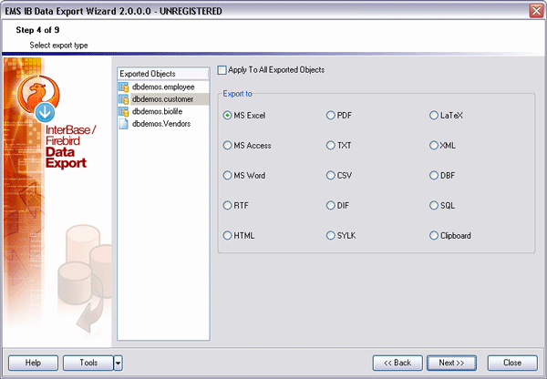The height and width of the screenshot is (379, 547).
Task: Click the table icon beside dbdemos.employee
Action: coord(123,87)
